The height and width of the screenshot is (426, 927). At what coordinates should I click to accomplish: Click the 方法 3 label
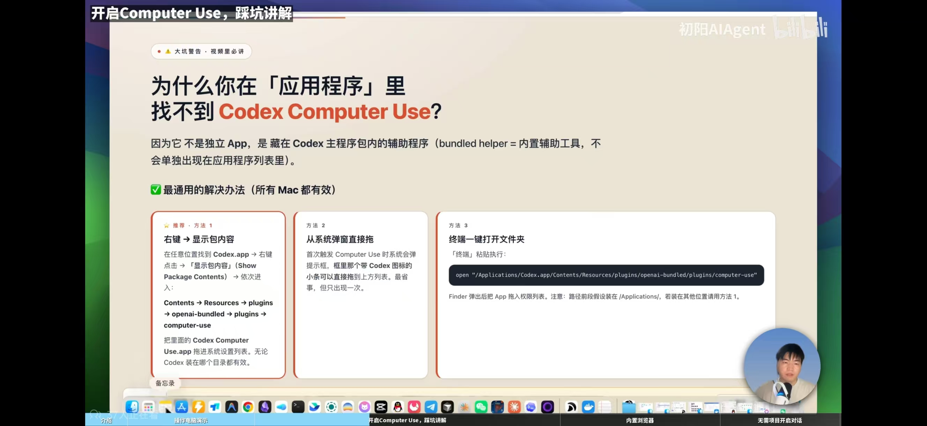[x=458, y=226]
